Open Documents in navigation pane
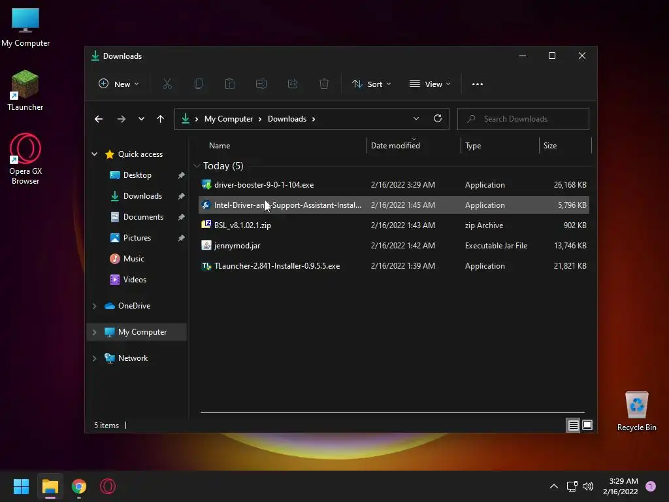669x502 pixels. 143,217
